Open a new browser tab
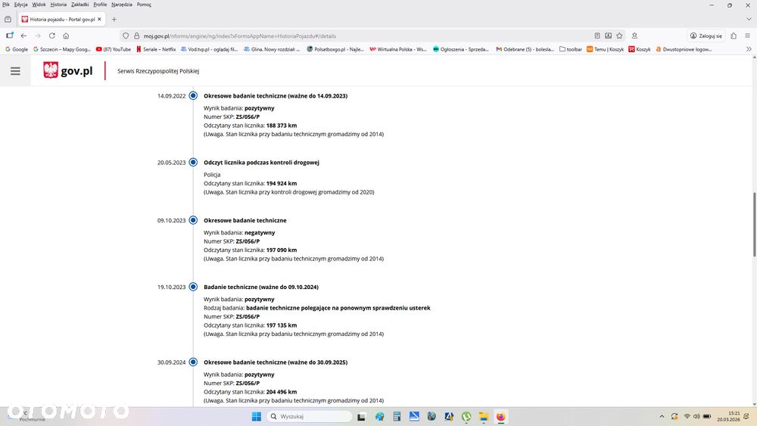Viewport: 757px width, 426px height. coord(114,20)
